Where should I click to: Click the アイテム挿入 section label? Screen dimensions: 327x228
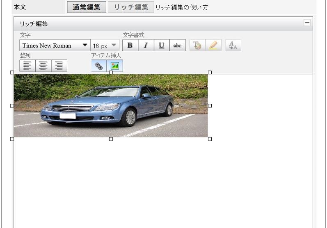click(x=106, y=55)
